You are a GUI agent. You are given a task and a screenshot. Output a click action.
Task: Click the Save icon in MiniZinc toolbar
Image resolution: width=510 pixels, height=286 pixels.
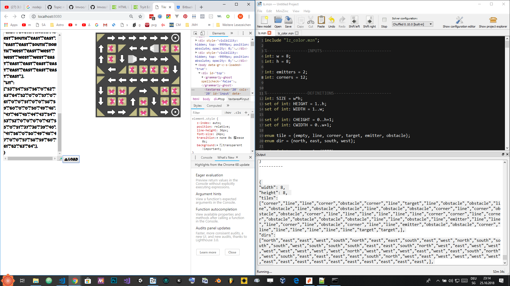point(288,22)
